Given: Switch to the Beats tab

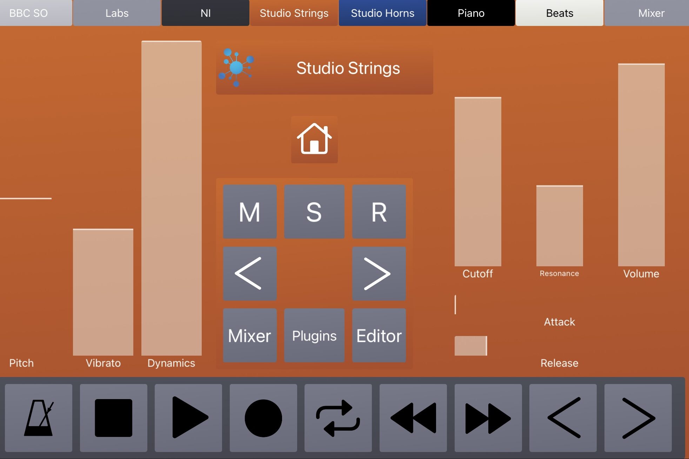Looking at the screenshot, I should tap(560, 13).
